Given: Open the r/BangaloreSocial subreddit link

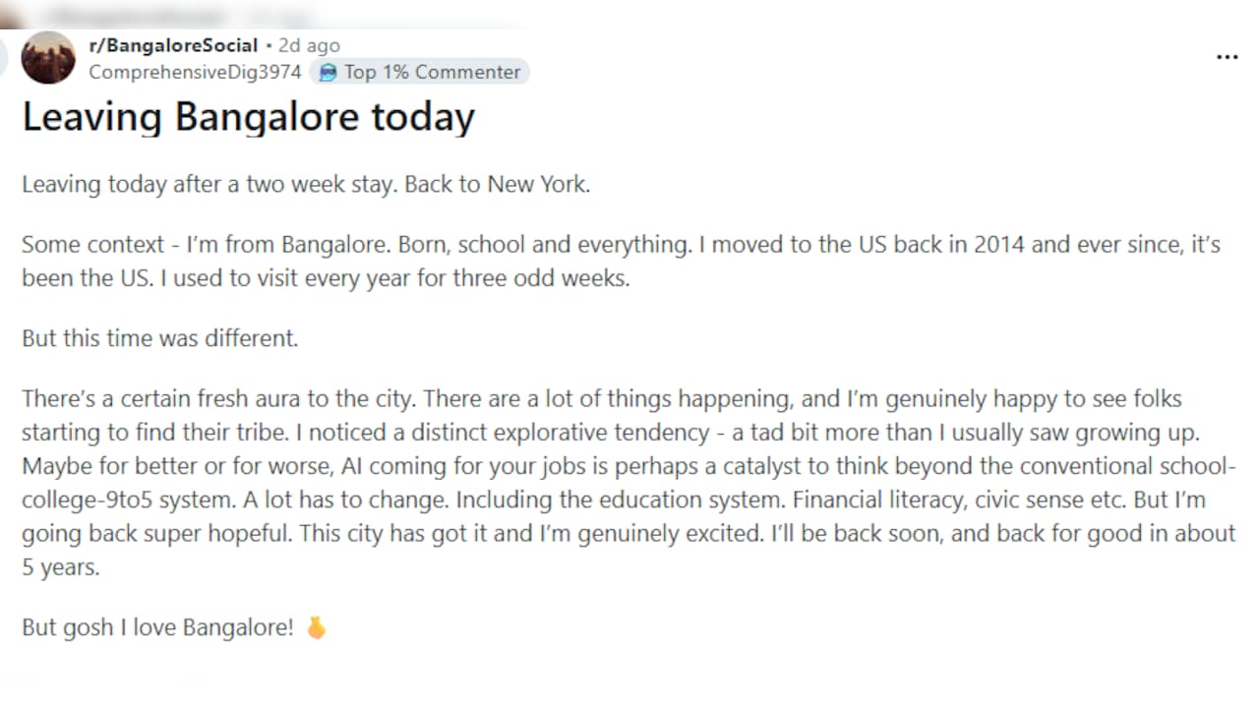Looking at the screenshot, I should (x=173, y=45).
